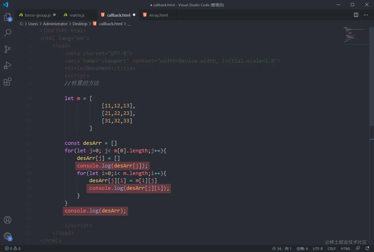Click the for(let i=0;i< m.length;i++){ line
Image resolution: width=374 pixels, height=252 pixels.
[121, 173]
